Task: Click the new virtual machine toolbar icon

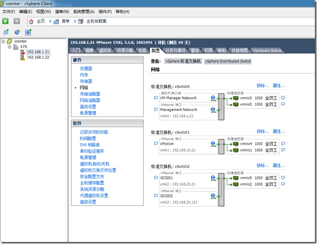Action: point(6,32)
